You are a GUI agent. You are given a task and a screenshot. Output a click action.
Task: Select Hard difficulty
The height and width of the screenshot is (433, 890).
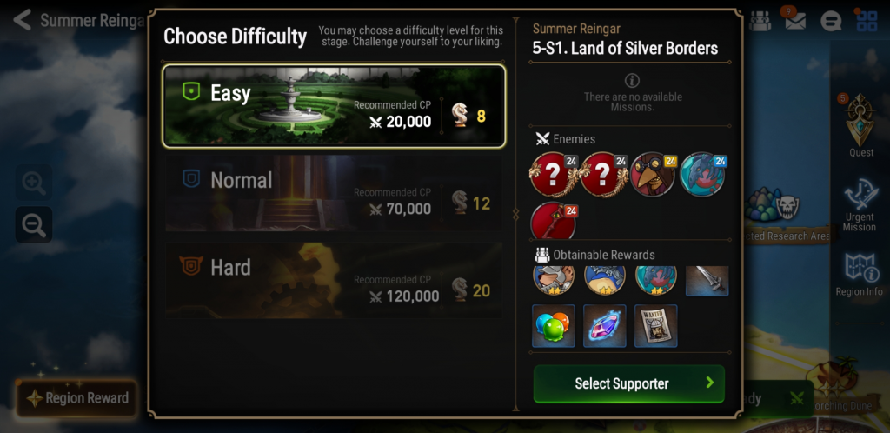pos(334,280)
